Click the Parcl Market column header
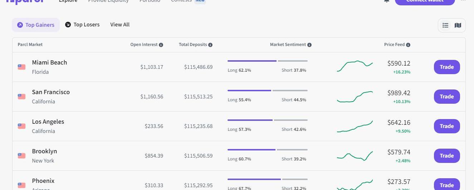 tap(30, 45)
